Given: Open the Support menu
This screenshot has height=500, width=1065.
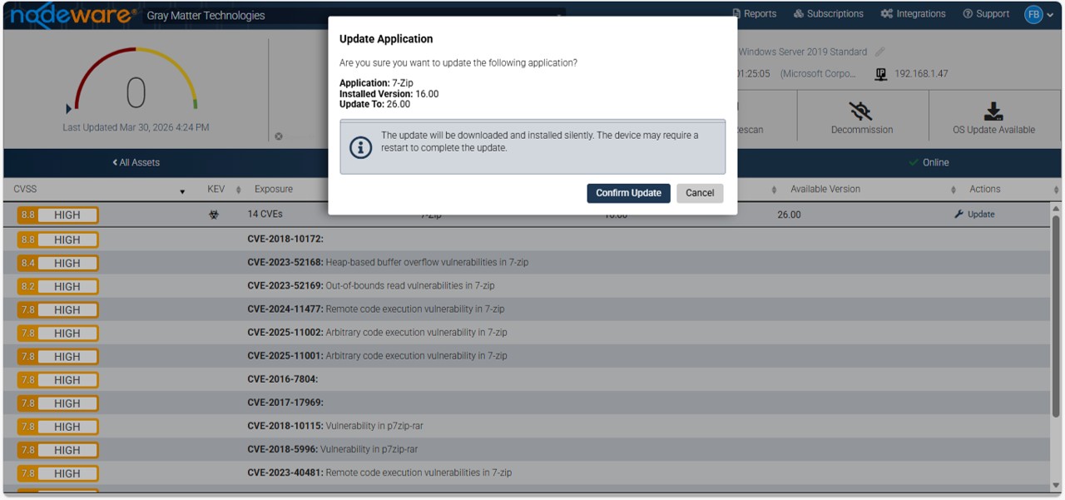Looking at the screenshot, I should click(x=986, y=14).
